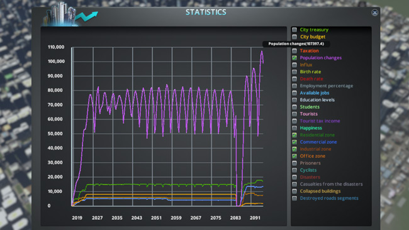The height and width of the screenshot is (230, 409).
Task: Uncheck the Population changes checkbox
Action: pos(294,58)
